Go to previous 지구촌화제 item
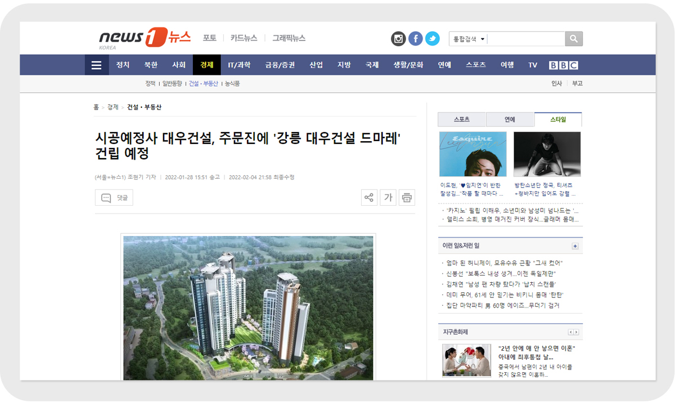Viewport: 675px width, 407px height. pos(570,332)
